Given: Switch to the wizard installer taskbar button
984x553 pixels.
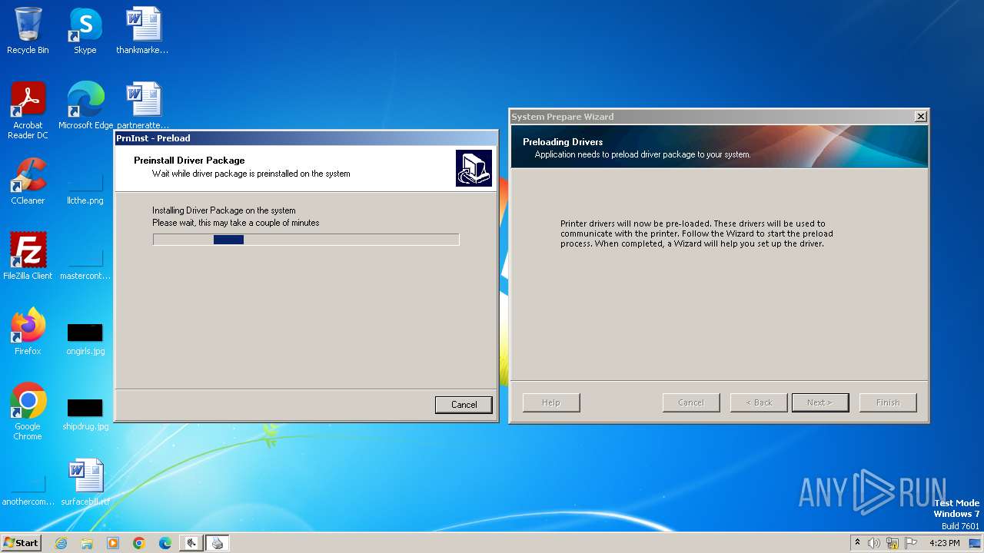Looking at the screenshot, I should [191, 543].
